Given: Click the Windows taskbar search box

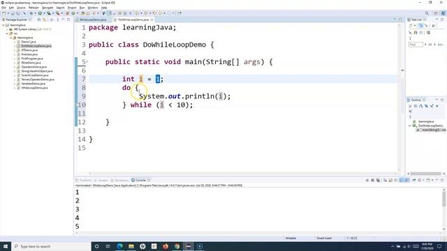Looking at the screenshot, I should point(51,246).
